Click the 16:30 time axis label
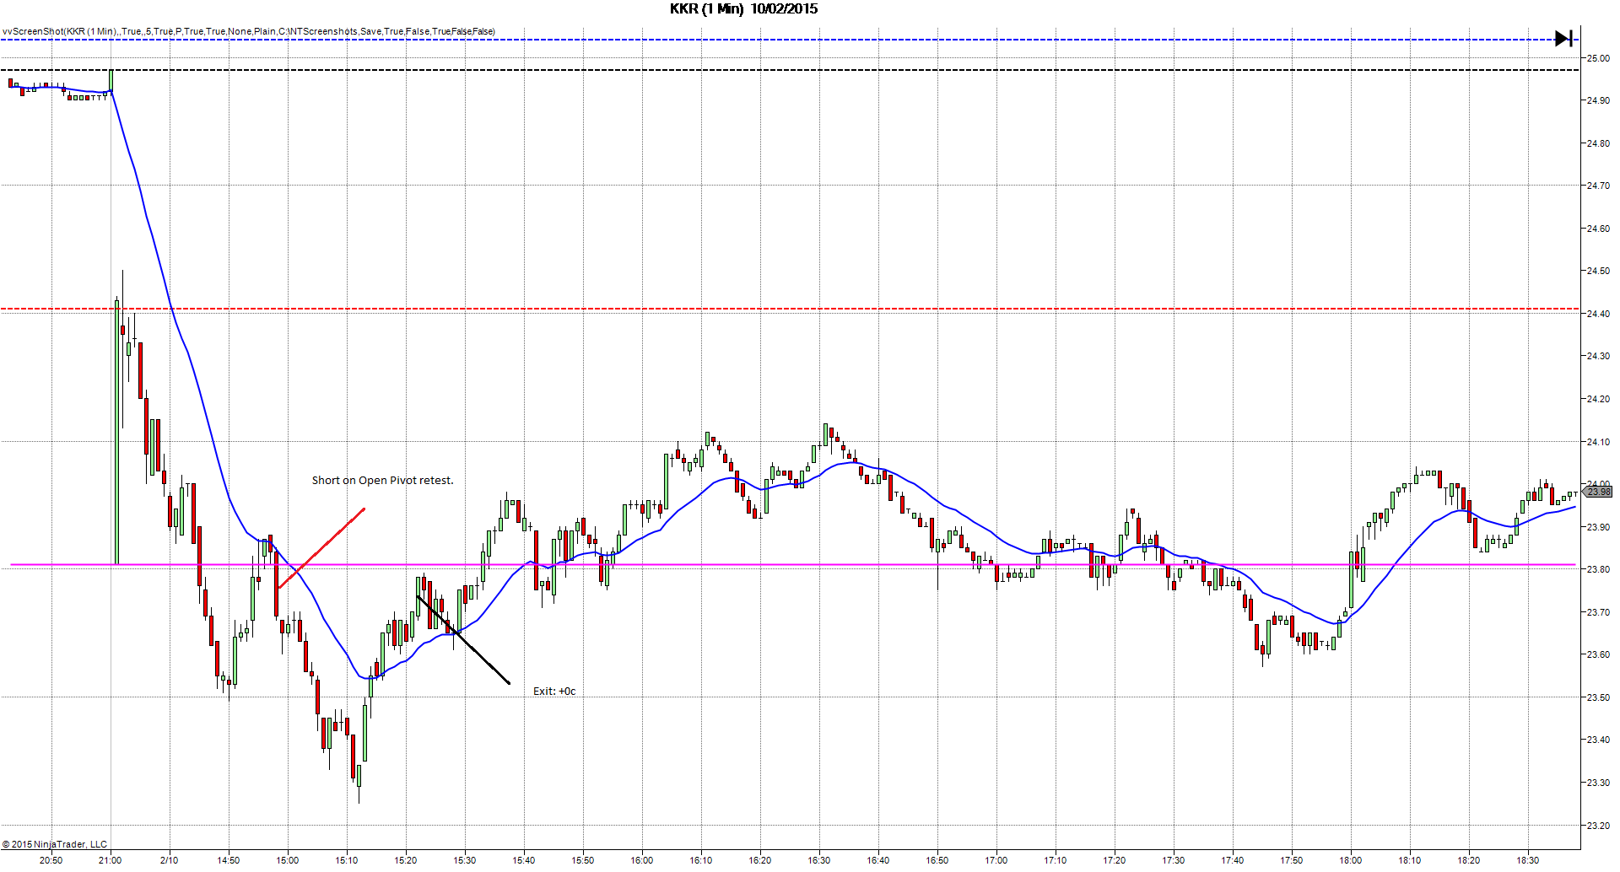This screenshot has width=1620, height=872. pos(818,860)
